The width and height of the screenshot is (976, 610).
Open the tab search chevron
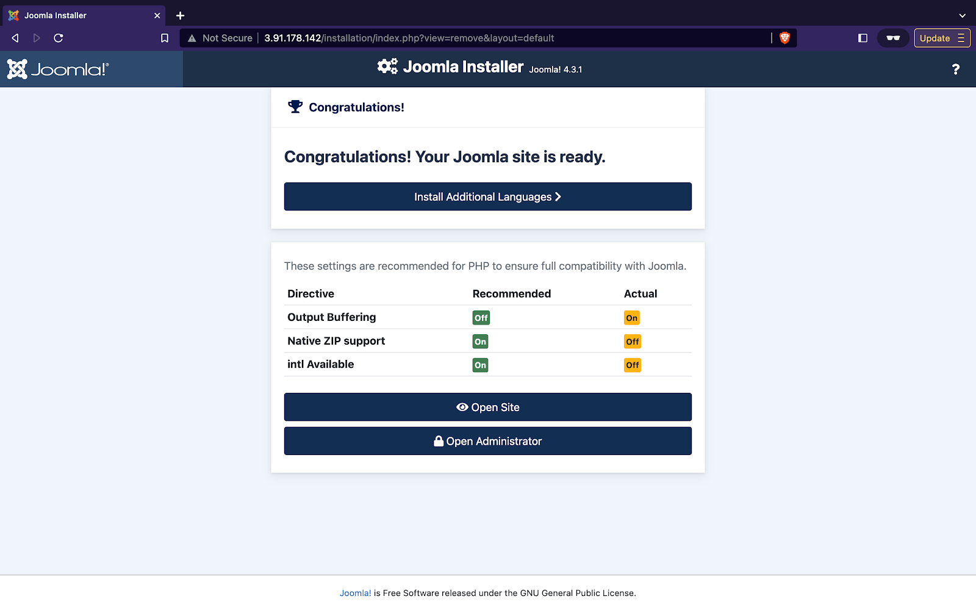pyautogui.click(x=963, y=15)
